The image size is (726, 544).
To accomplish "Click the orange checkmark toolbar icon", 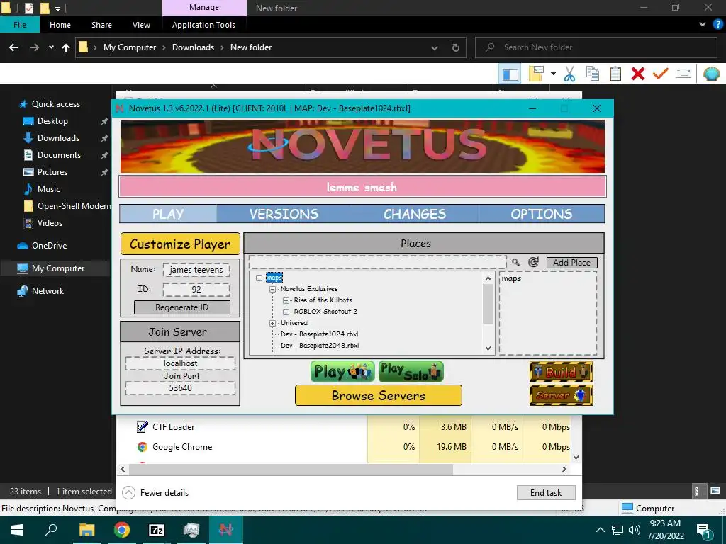I will pyautogui.click(x=661, y=74).
